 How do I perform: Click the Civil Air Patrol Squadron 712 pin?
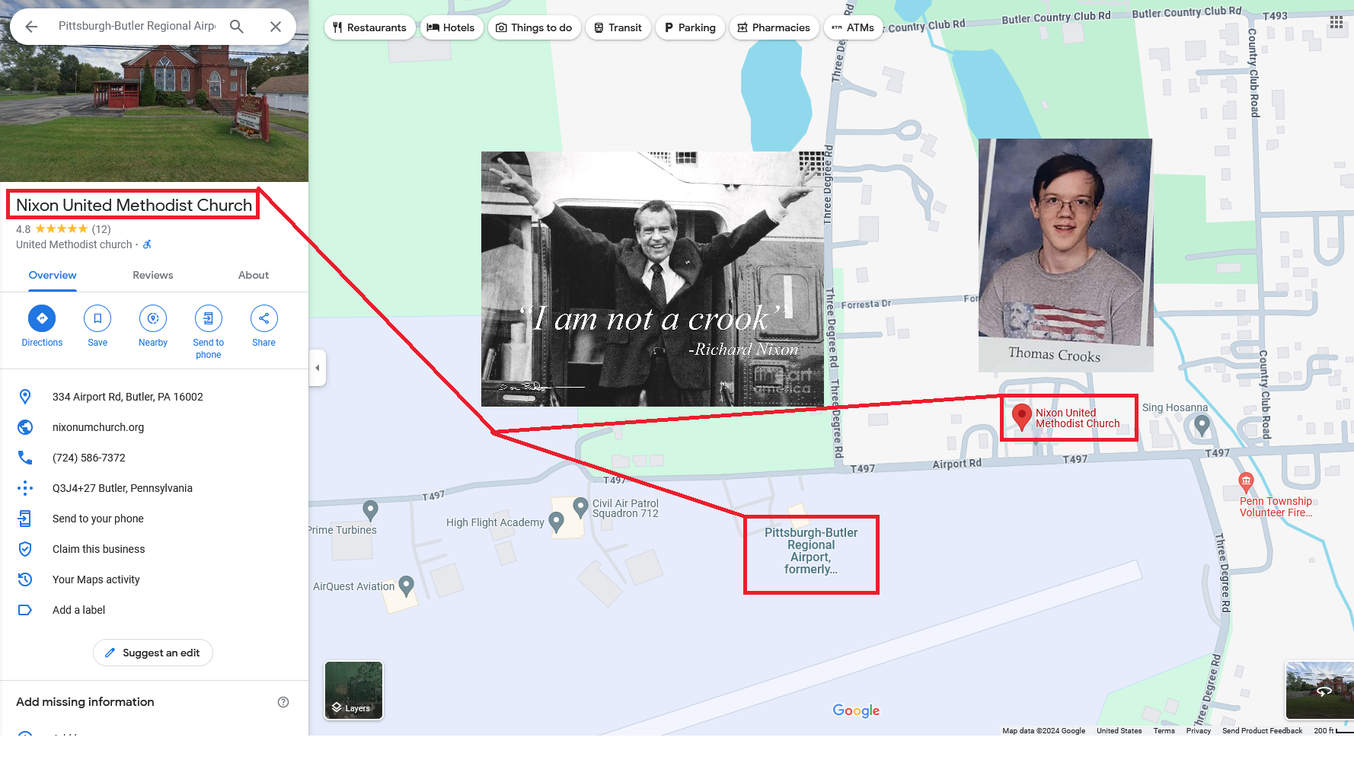[x=580, y=506]
